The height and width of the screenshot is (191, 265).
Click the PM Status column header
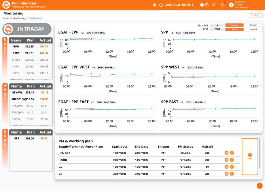185,147
